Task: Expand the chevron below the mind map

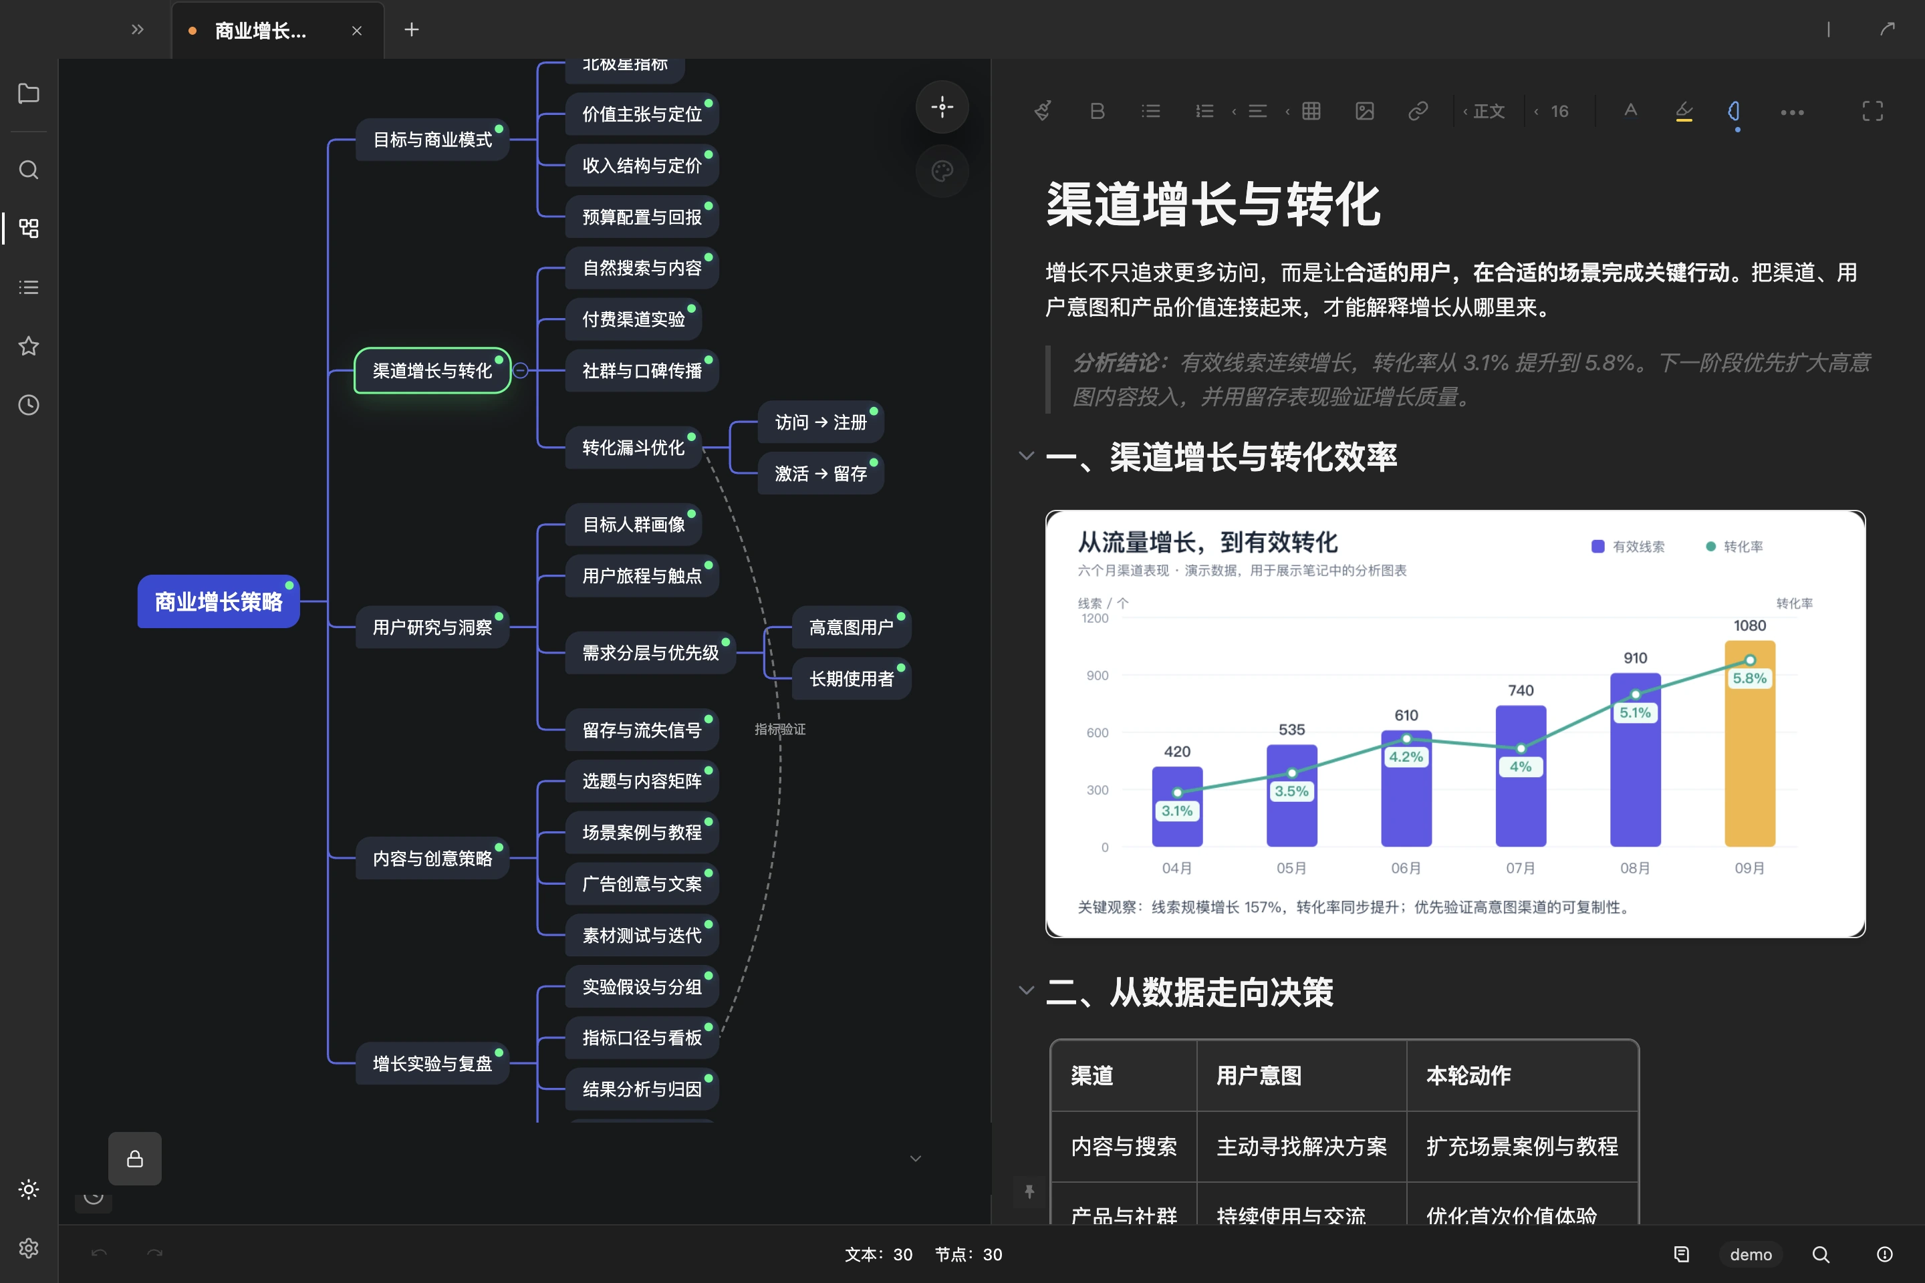Action: click(x=916, y=1159)
